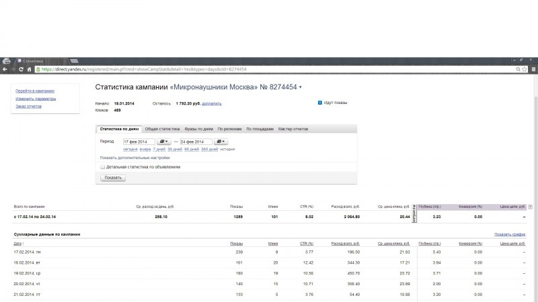
Task: Open Перейти в кампанию link
Action: pos(35,91)
